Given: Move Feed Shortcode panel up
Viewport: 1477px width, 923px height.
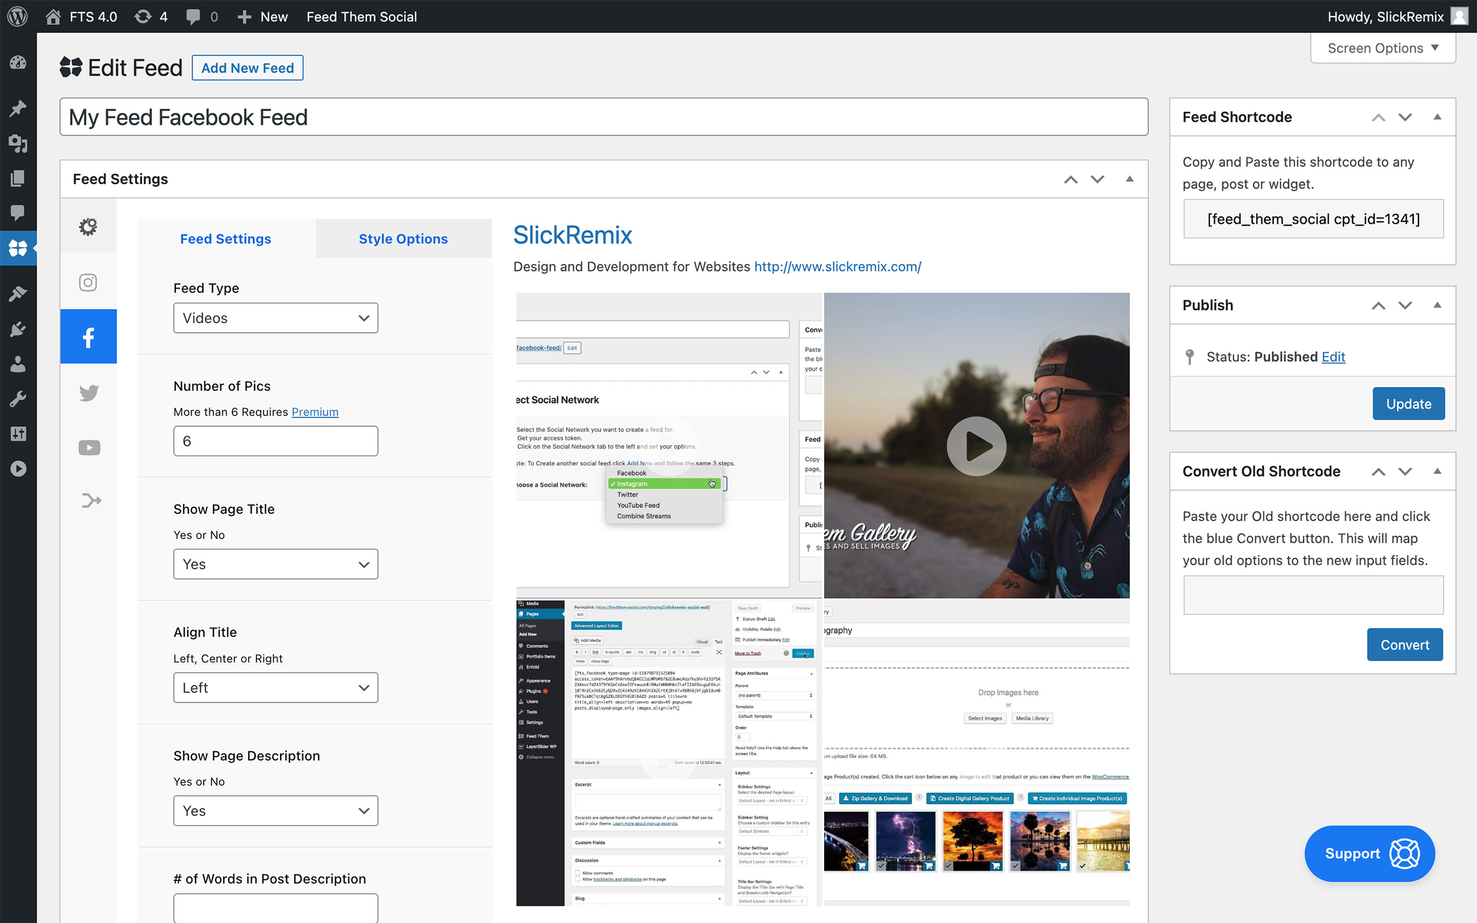Looking at the screenshot, I should coord(1378,117).
